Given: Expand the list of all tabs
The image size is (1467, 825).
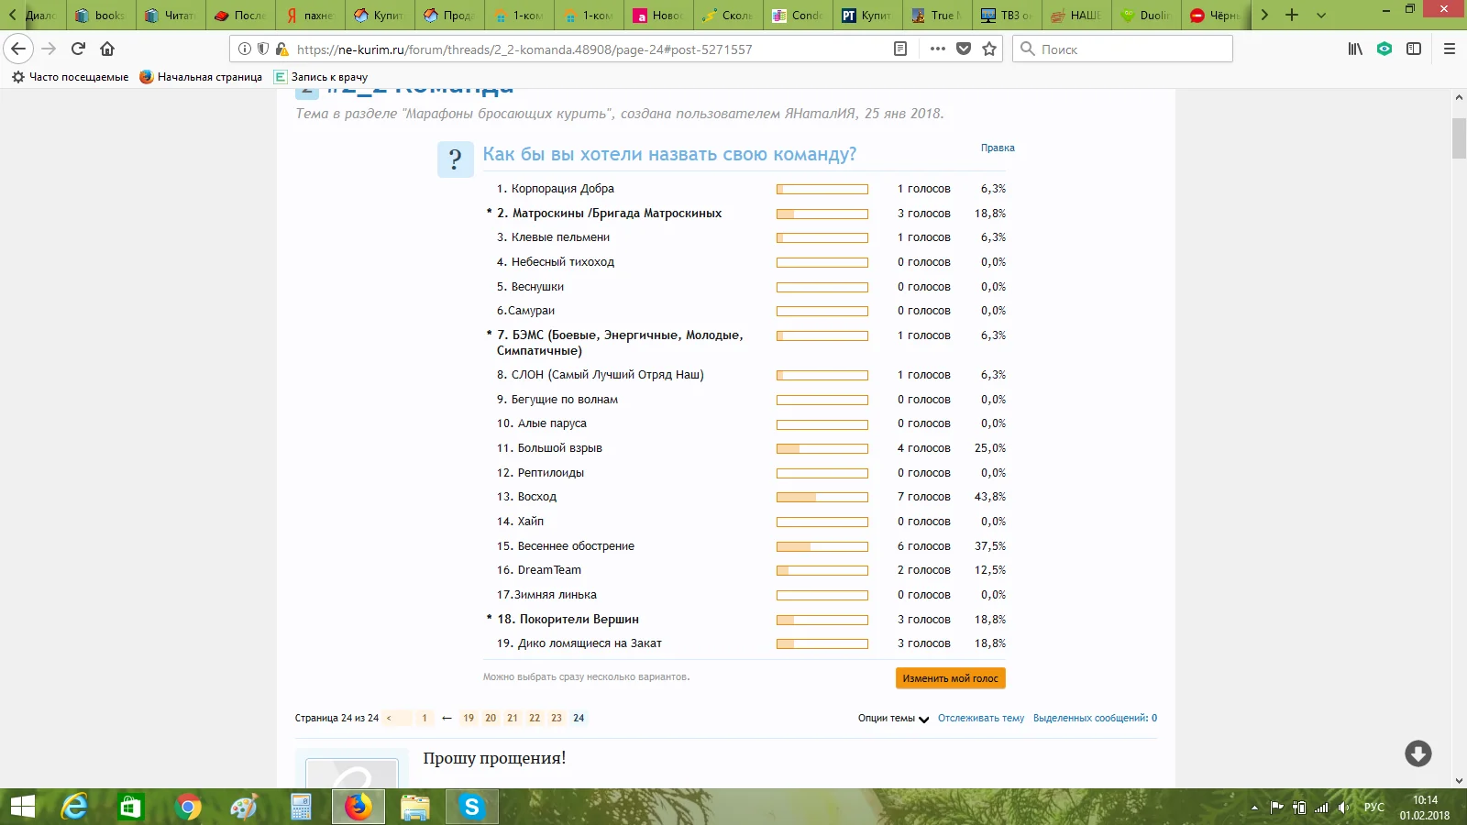Looking at the screenshot, I should [x=1321, y=15].
